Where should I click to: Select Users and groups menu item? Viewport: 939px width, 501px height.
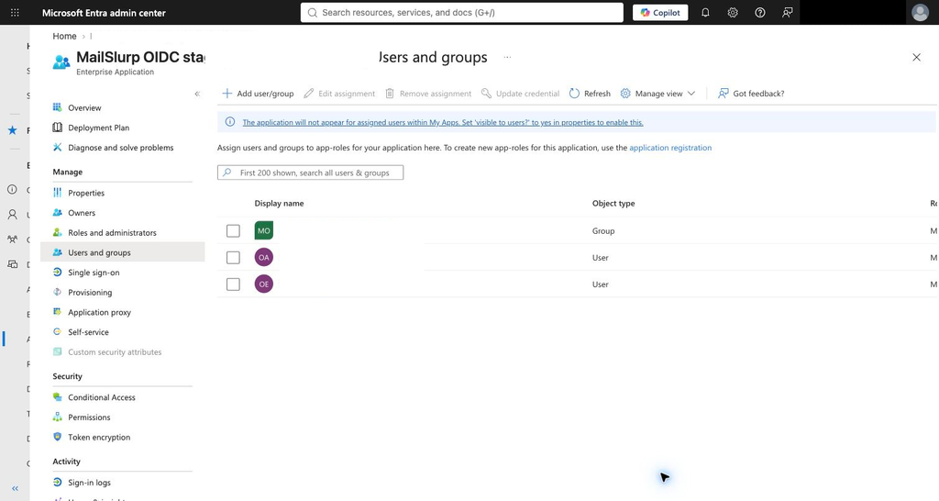pyautogui.click(x=122, y=252)
